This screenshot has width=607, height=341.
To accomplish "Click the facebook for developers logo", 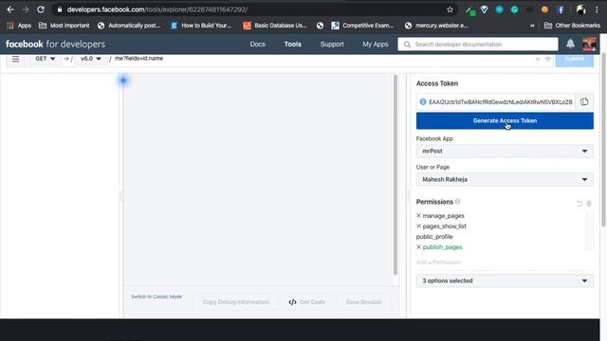I will click(55, 45).
